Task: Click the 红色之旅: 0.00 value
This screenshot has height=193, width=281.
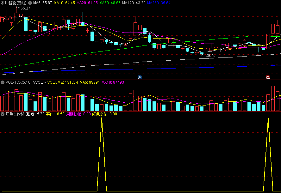Action: tap(105, 114)
